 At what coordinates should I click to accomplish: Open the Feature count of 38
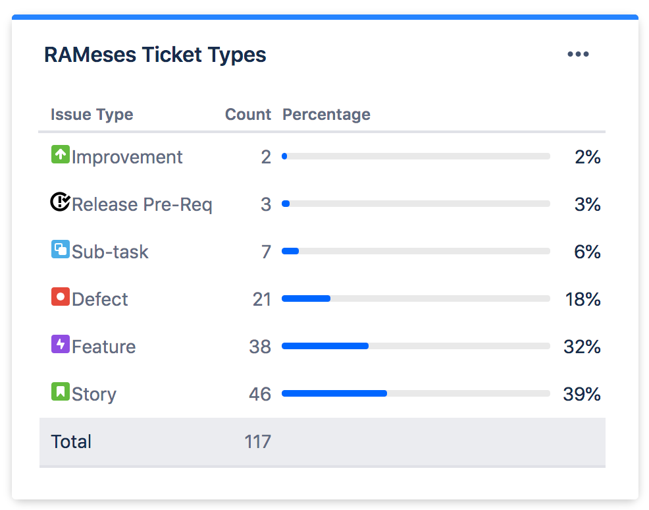(x=260, y=347)
